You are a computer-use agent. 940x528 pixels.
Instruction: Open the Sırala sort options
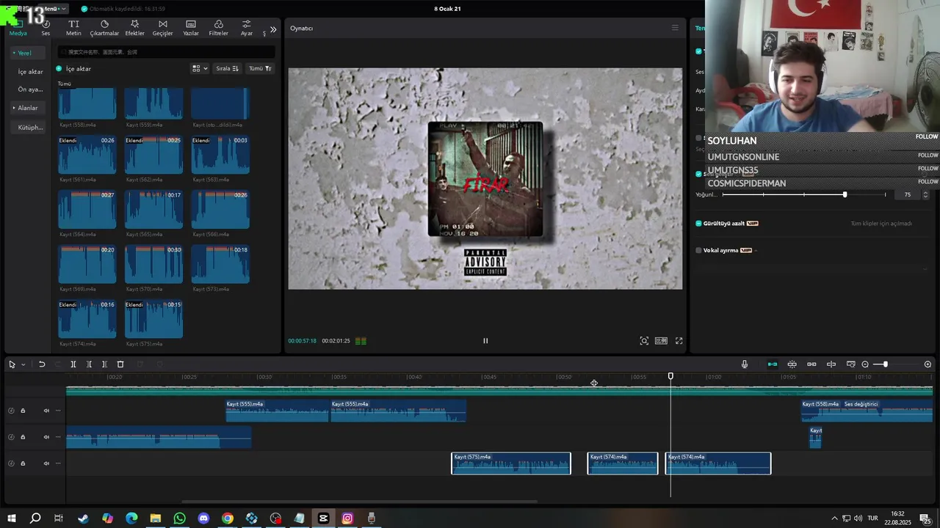[227, 68]
